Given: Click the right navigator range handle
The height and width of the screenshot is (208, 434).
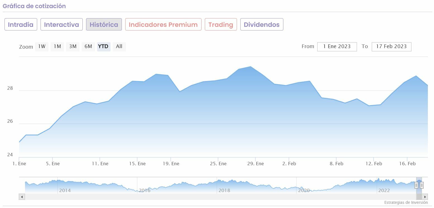Looking at the screenshot, I should (422, 185).
